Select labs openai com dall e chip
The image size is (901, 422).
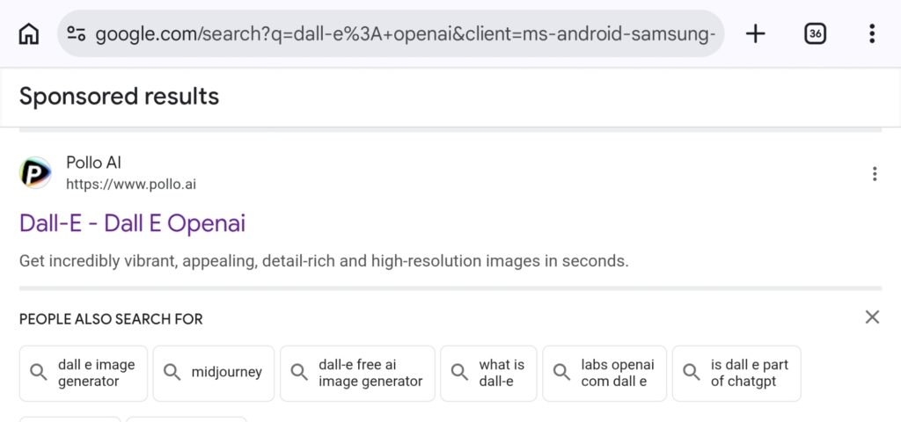coord(604,373)
